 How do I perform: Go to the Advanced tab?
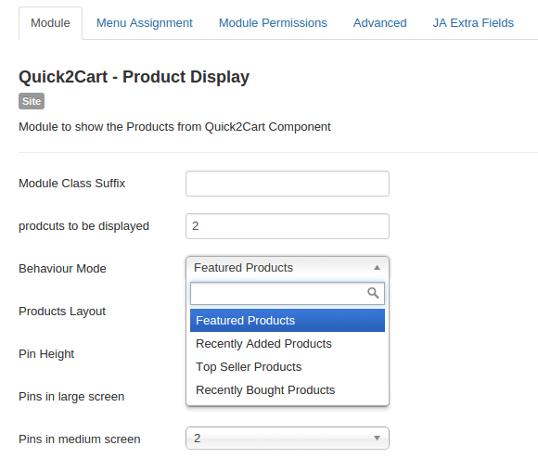point(379,23)
